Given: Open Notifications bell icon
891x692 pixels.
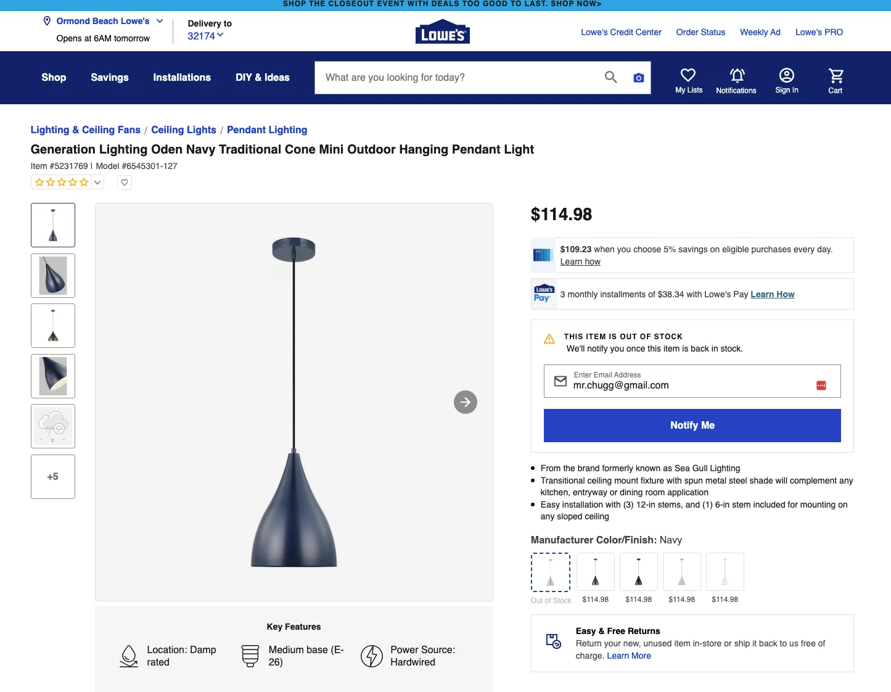Looking at the screenshot, I should (x=736, y=81).
